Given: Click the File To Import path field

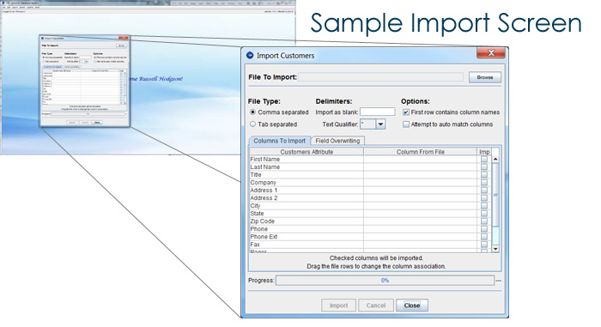Looking at the screenshot, I should 380,77.
